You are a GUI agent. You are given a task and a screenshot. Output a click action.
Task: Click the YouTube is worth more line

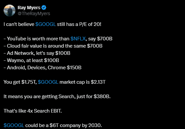(x=58, y=39)
